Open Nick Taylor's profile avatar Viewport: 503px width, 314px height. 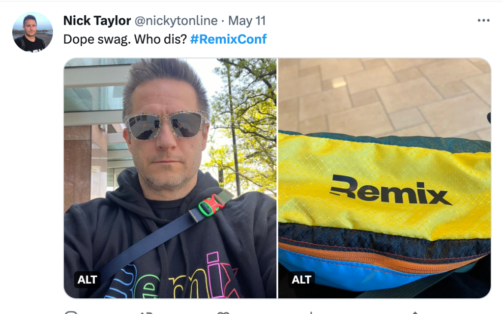pos(32,32)
